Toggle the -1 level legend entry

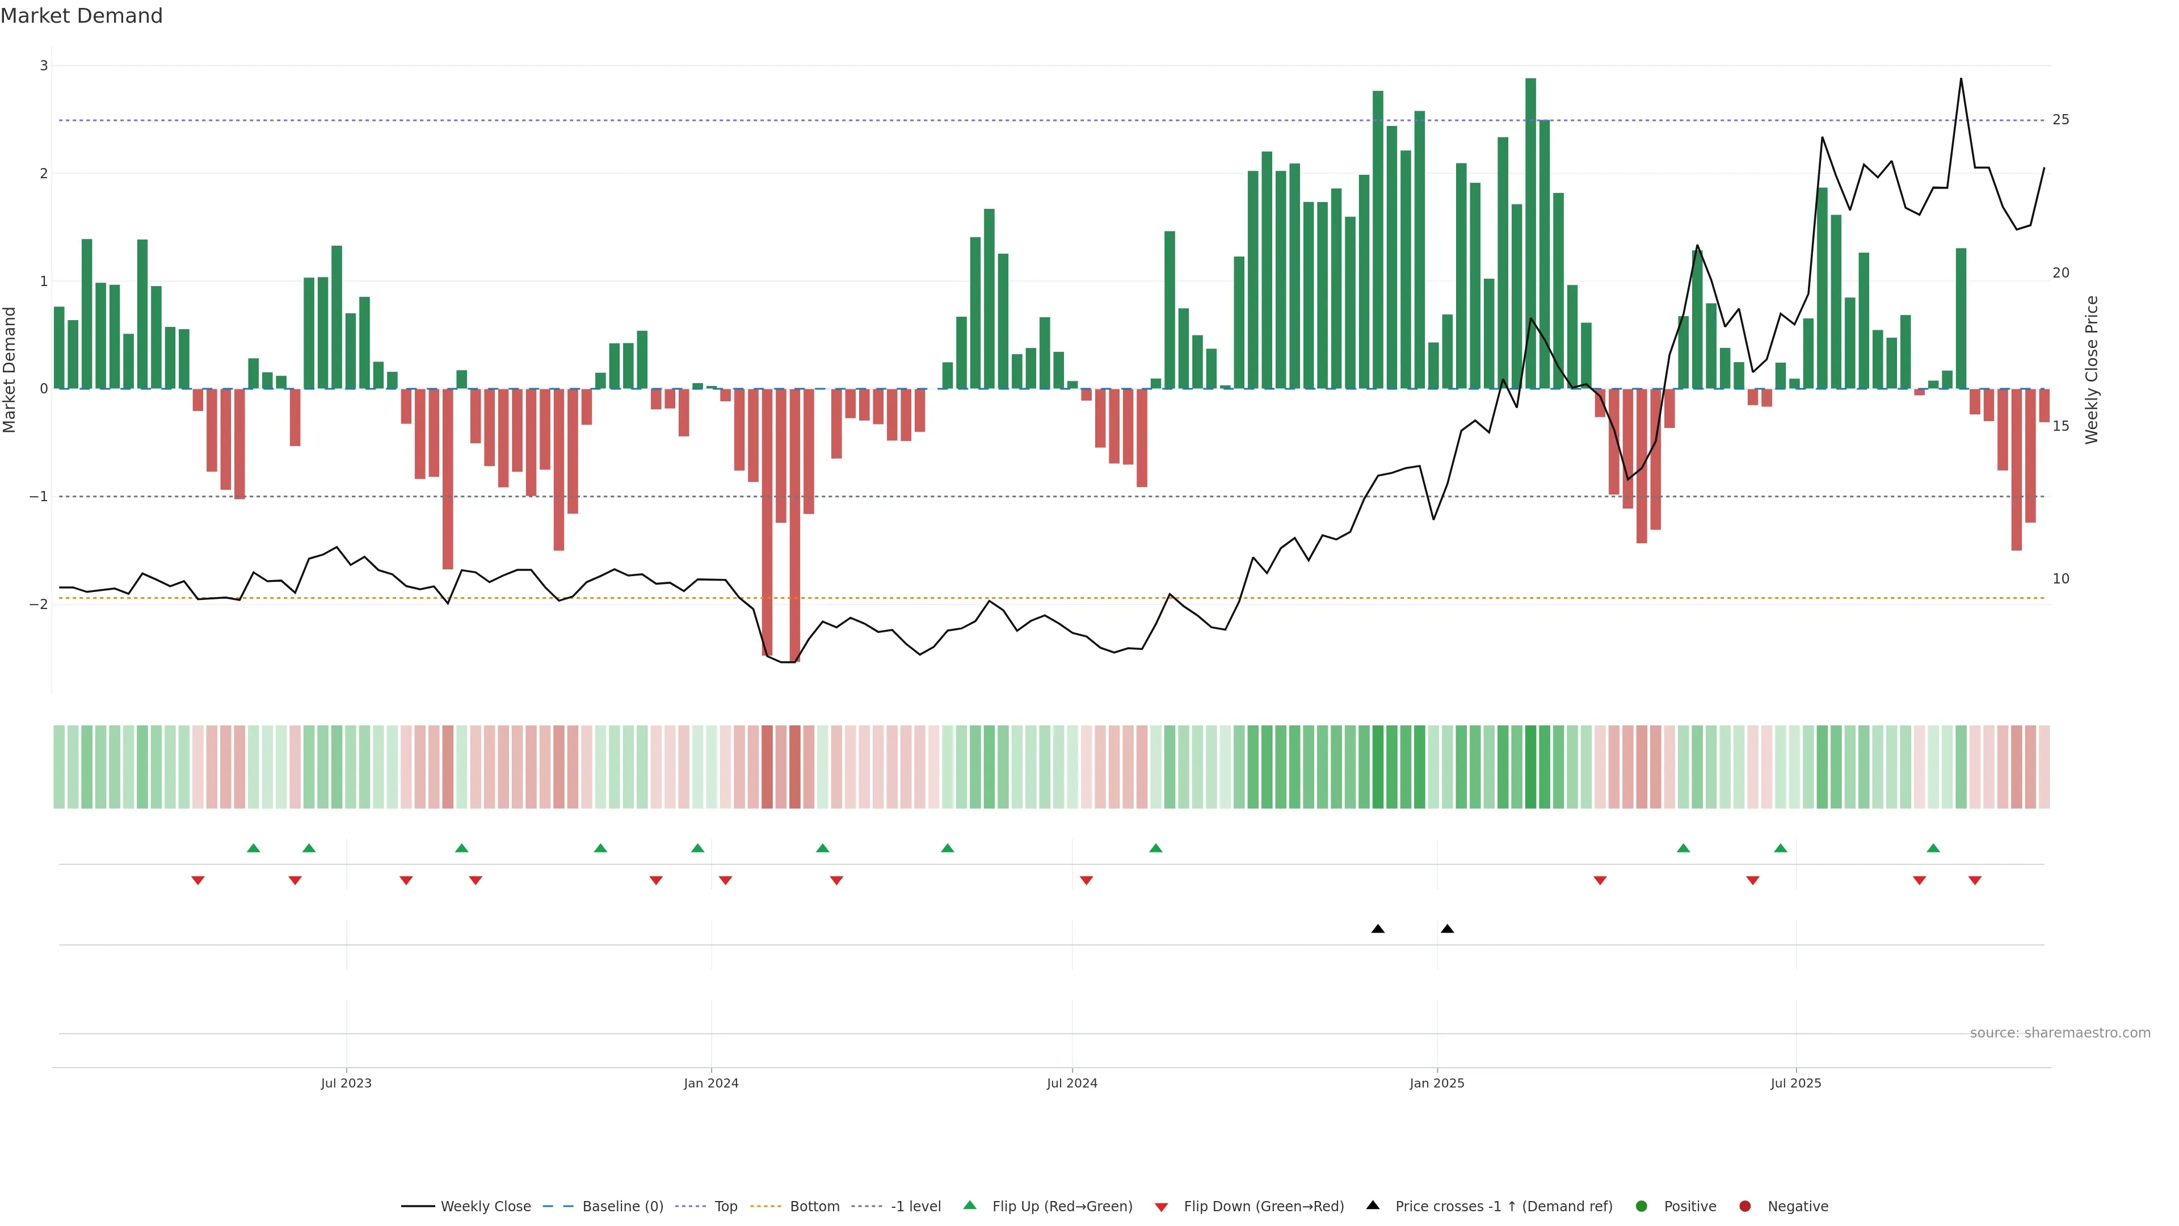pos(915,1207)
